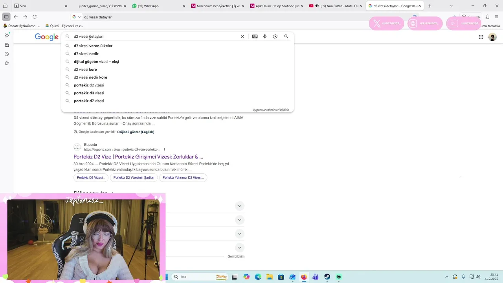
Task: Go to the Google homepage logo
Action: (46, 37)
